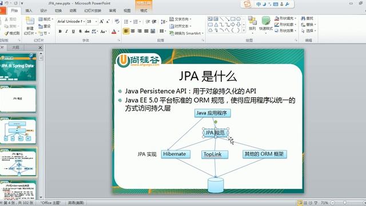Switch to slide sorter view icon
The width and height of the screenshot is (366, 206).
pyautogui.click(x=305, y=203)
